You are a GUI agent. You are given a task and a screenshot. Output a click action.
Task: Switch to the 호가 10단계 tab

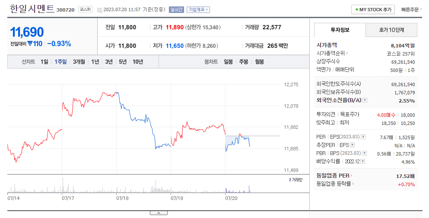pos(391,30)
